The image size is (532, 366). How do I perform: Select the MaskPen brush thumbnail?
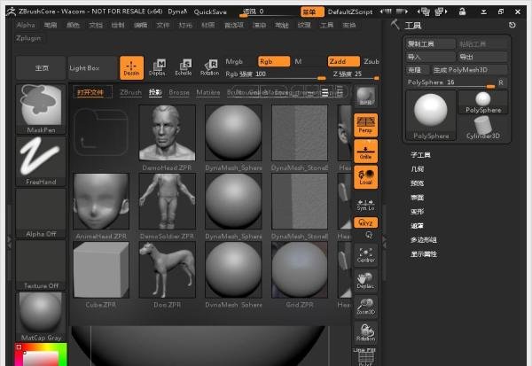[41, 108]
